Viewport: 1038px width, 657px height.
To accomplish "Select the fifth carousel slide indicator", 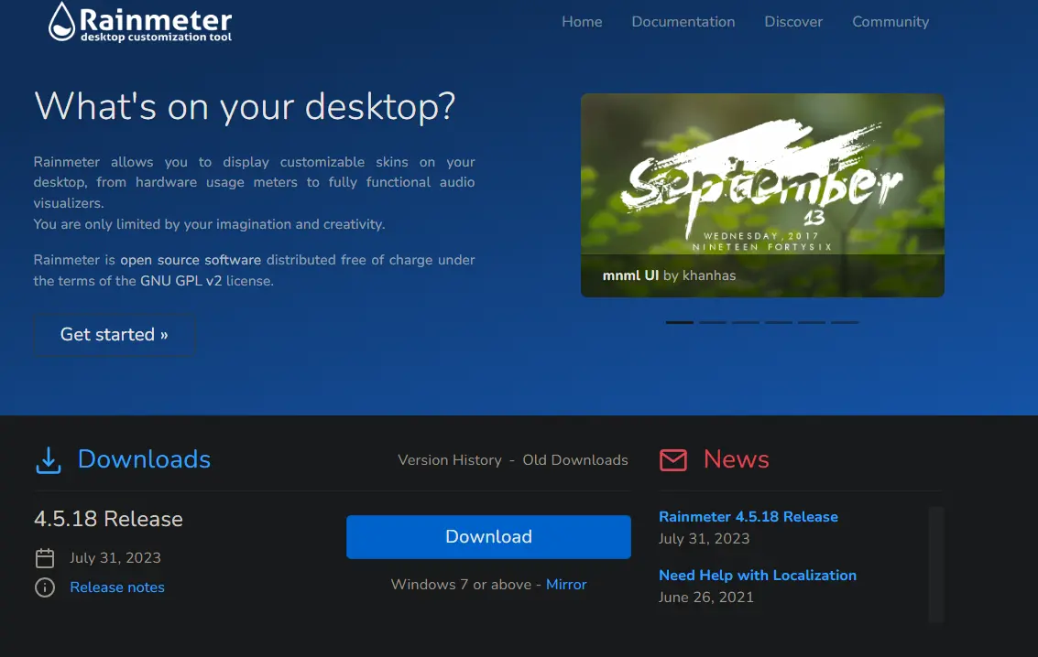I will (812, 322).
